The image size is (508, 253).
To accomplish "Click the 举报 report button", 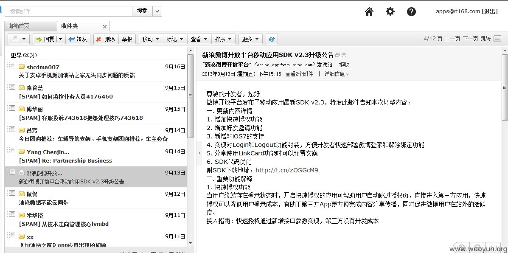I will coord(127,39).
